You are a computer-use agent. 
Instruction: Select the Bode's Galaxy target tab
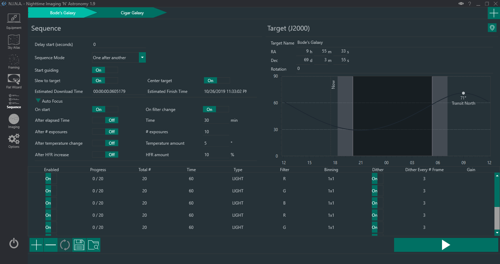(x=62, y=13)
